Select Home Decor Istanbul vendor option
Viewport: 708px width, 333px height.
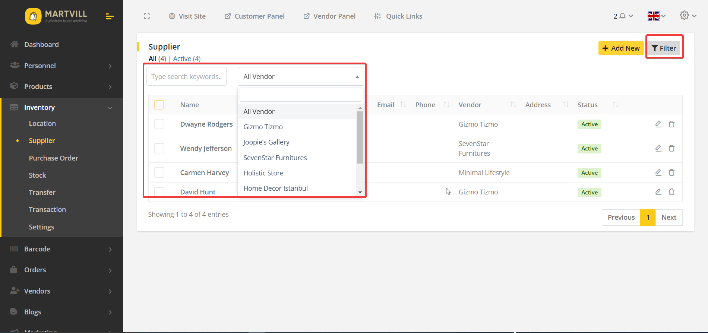[x=297, y=188]
